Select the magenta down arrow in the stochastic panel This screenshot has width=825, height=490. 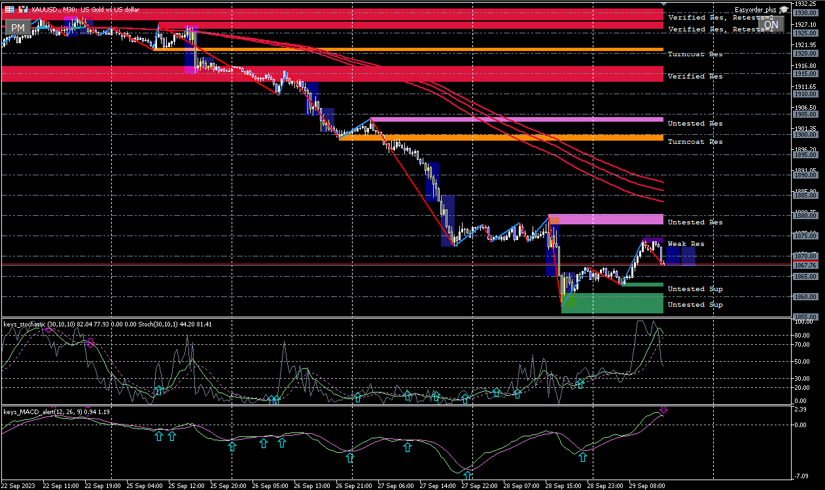click(90, 342)
